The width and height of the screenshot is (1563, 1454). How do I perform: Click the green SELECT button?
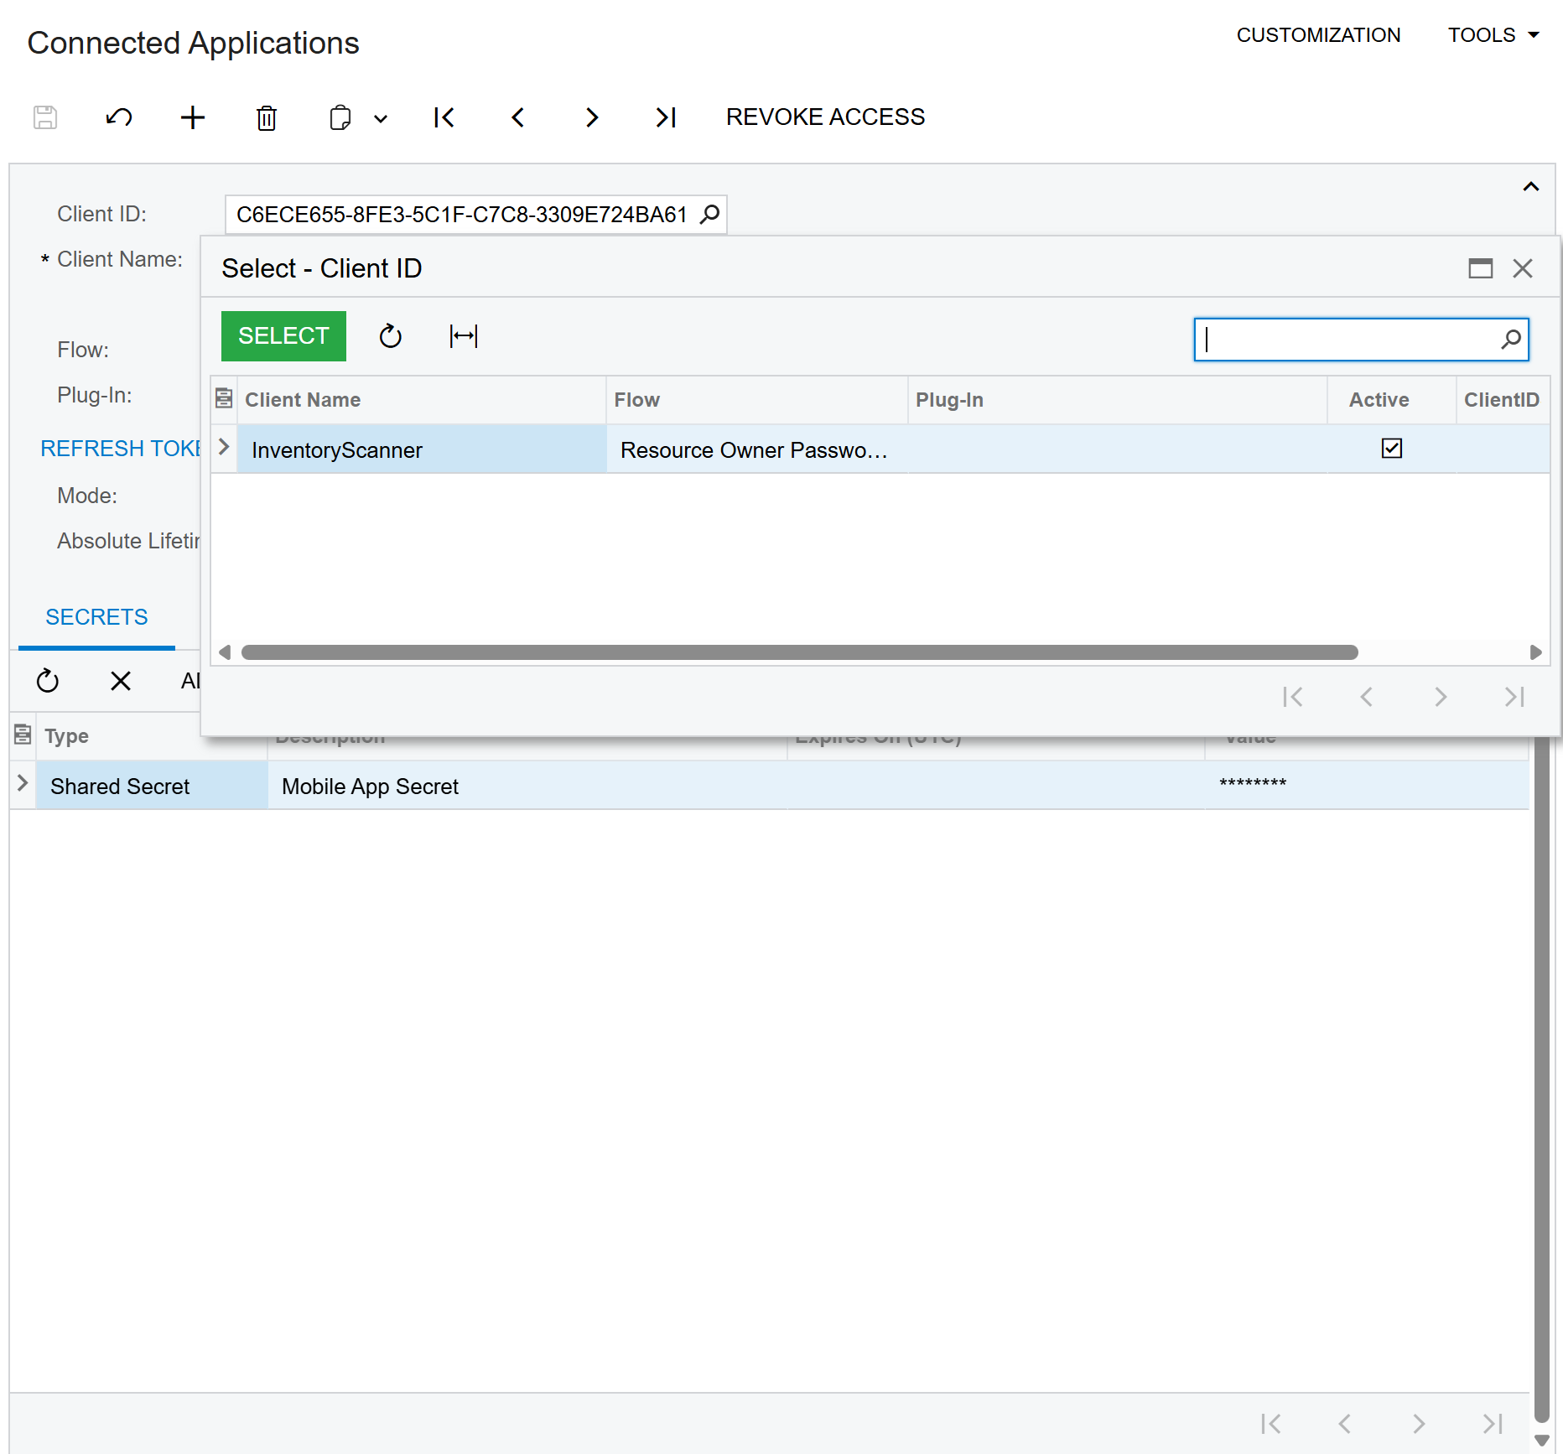pos(283,336)
